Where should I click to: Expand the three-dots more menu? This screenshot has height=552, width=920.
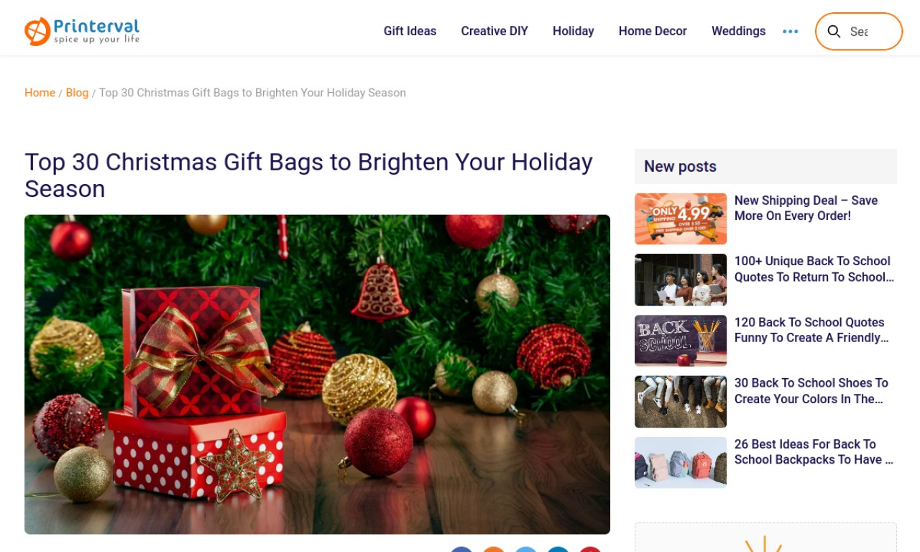[790, 32]
